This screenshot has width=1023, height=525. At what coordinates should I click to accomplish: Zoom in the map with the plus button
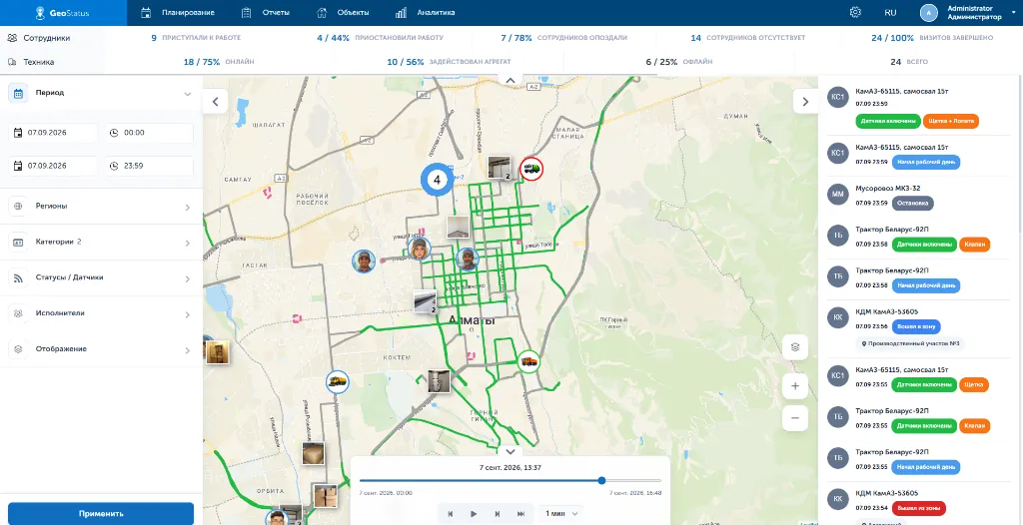click(x=794, y=386)
